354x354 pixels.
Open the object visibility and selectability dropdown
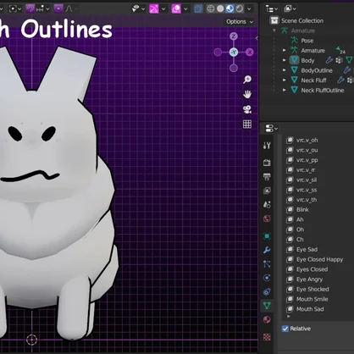pos(138,9)
